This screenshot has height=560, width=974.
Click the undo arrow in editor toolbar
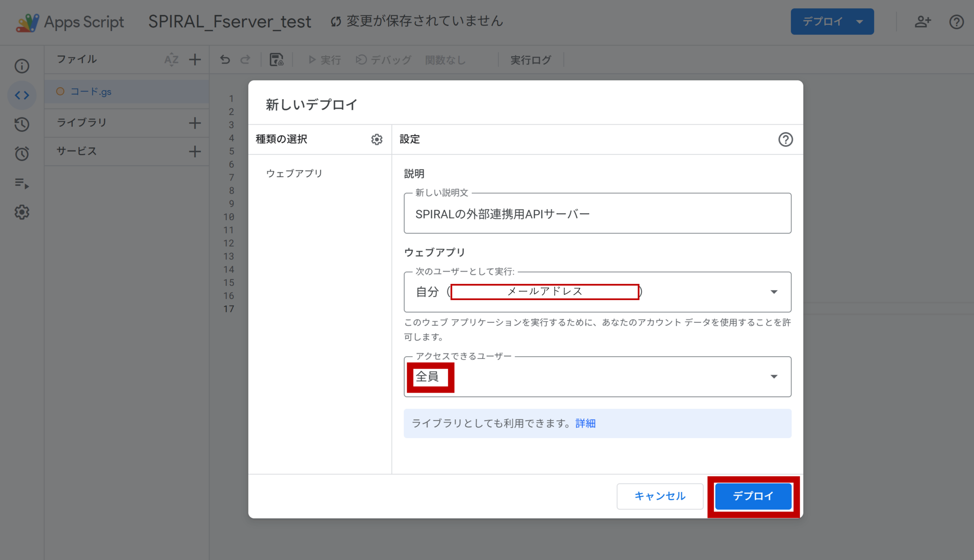pyautogui.click(x=225, y=60)
